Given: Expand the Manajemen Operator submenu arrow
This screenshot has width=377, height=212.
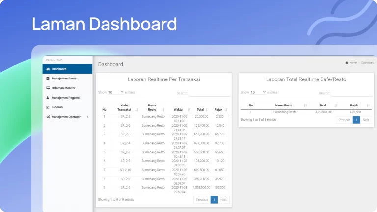Looking at the screenshot, I should tap(87, 117).
